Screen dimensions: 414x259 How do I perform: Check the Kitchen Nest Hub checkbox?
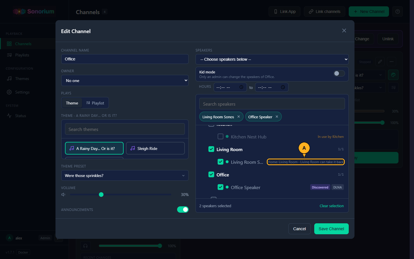pos(221,136)
